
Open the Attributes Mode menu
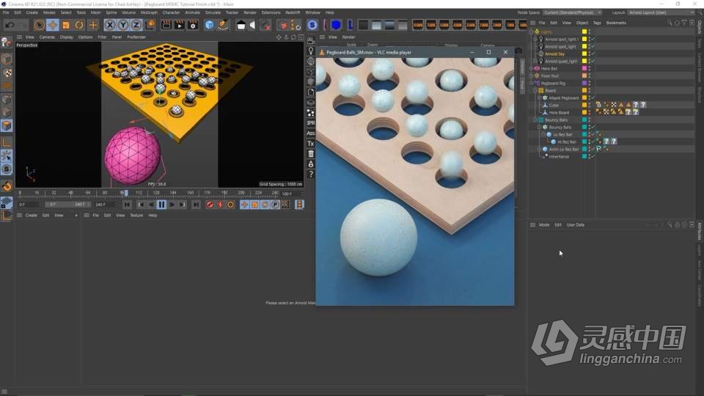[543, 225]
